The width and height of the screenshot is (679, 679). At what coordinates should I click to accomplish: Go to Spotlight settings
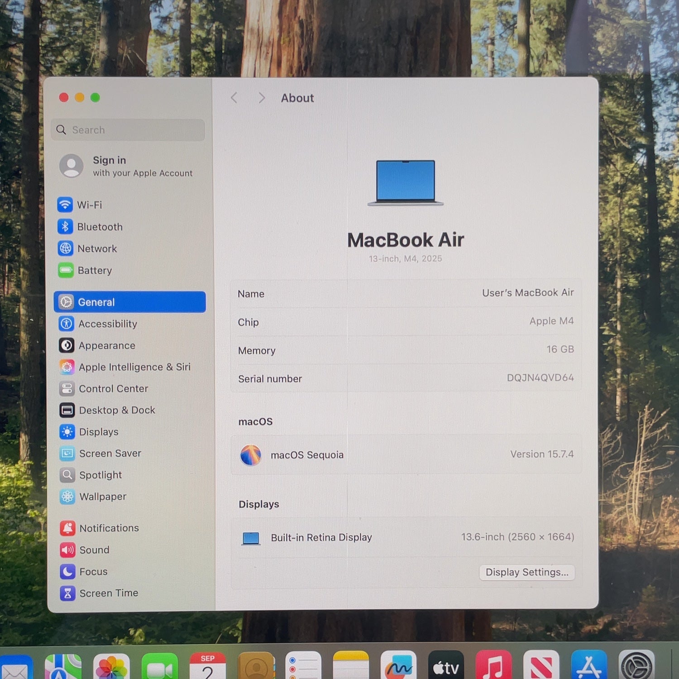(x=91, y=475)
